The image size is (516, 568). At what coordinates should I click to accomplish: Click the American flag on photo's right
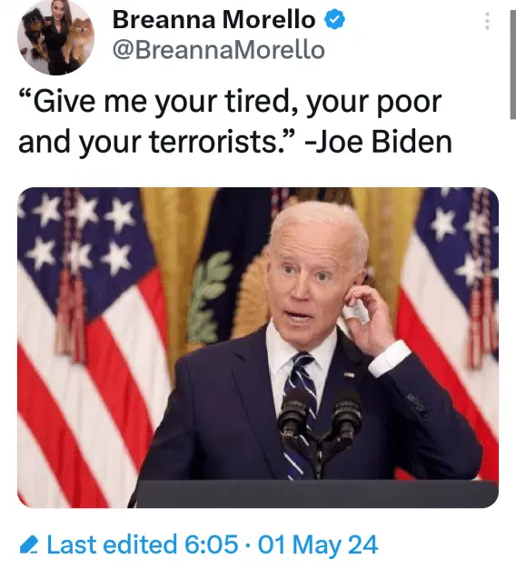(x=449, y=326)
